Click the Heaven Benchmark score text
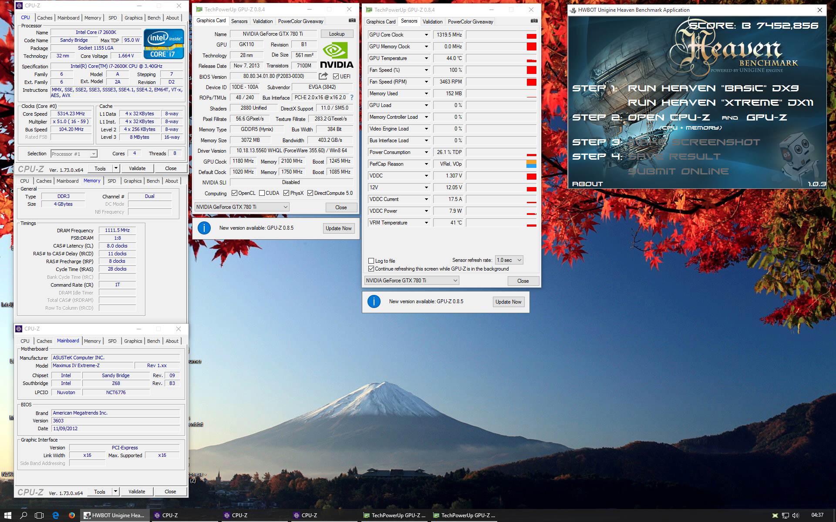This screenshot has height=522, width=836. pos(753,26)
